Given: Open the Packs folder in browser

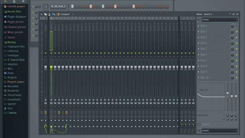Looking at the screenshot, I should pos(9,73).
